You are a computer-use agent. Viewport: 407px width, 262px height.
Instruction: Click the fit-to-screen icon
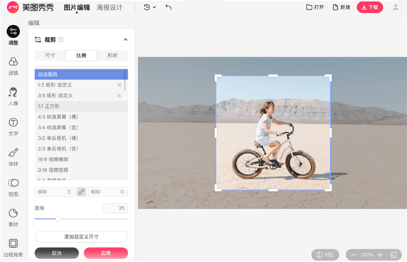(393, 255)
